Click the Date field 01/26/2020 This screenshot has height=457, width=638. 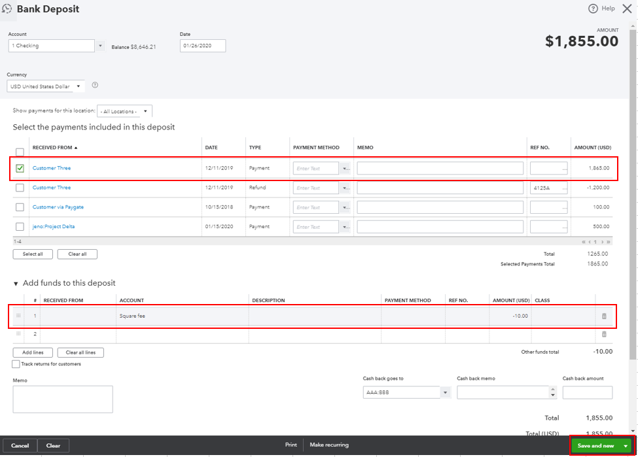(203, 46)
